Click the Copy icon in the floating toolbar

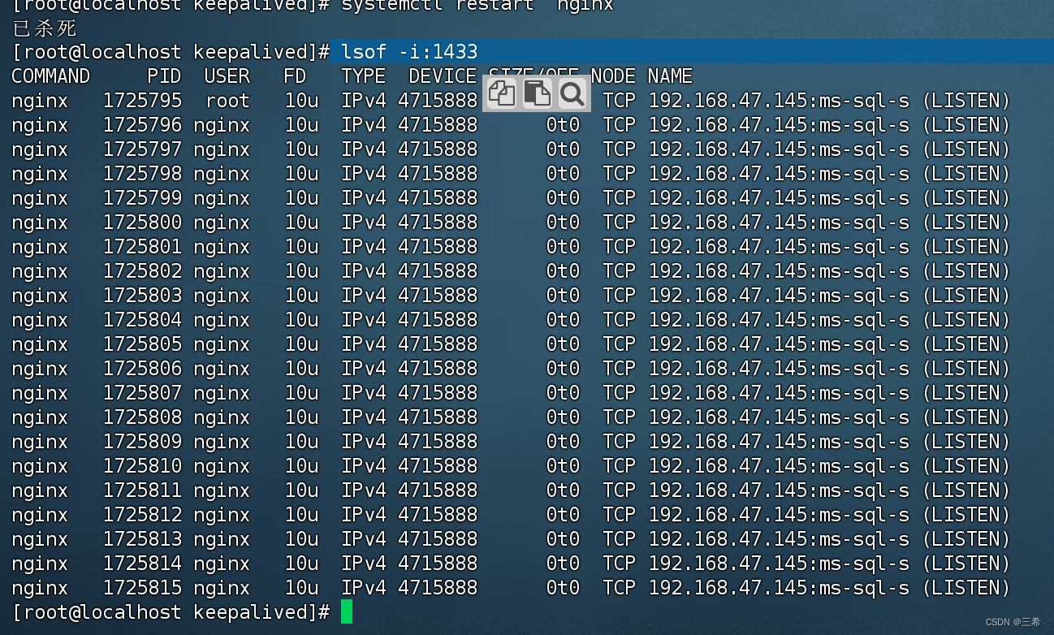coord(501,94)
